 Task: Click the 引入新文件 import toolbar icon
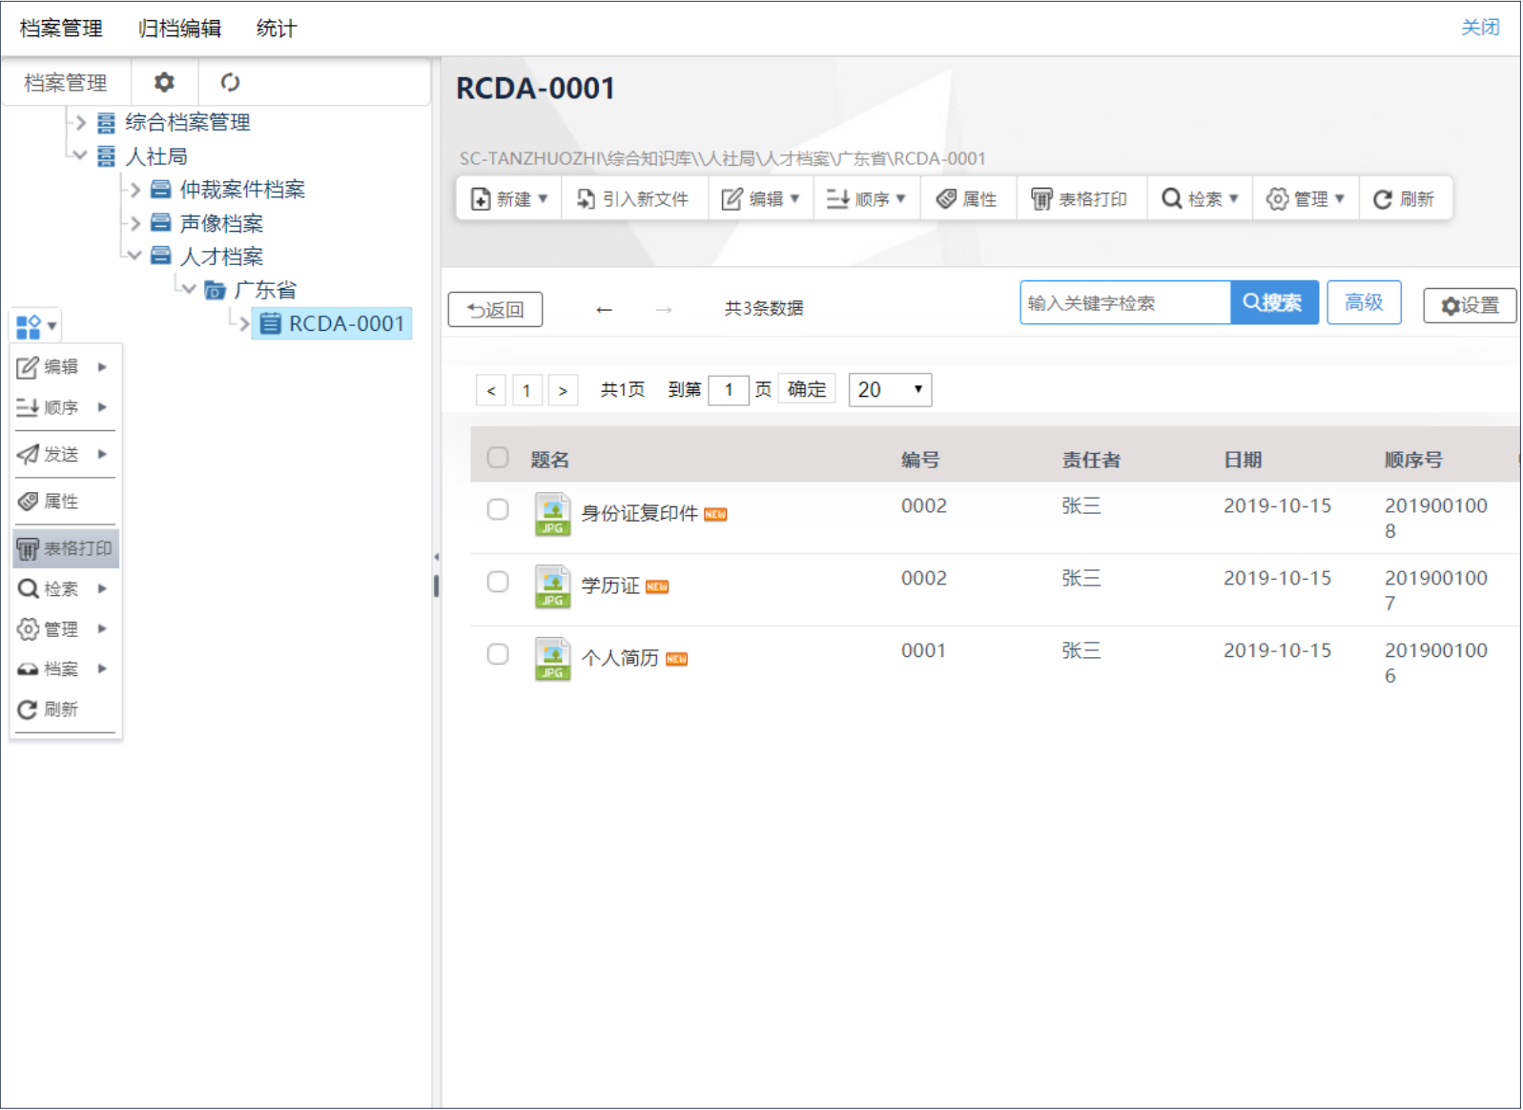(x=587, y=199)
